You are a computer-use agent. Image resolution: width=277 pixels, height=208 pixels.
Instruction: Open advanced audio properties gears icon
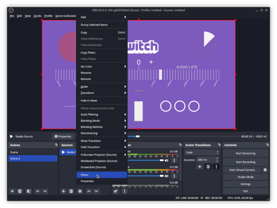116,191
